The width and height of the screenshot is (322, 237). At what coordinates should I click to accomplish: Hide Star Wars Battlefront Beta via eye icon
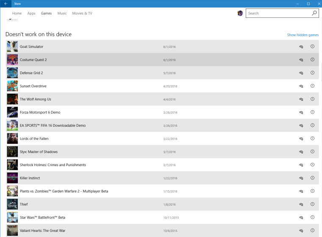301,217
